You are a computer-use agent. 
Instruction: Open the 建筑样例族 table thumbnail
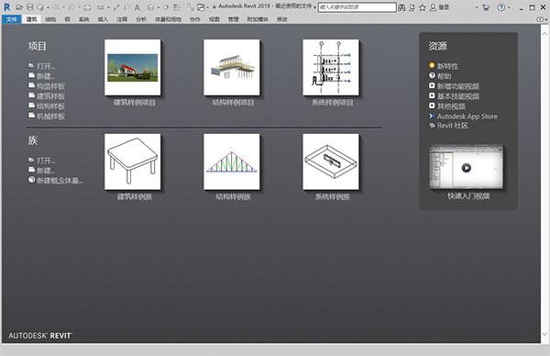point(133,161)
